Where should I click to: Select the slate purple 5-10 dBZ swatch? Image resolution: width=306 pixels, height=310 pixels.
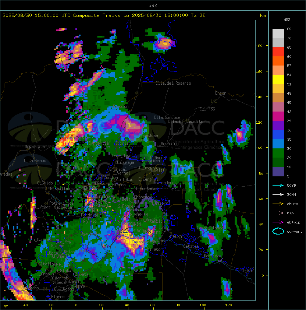click(278, 172)
